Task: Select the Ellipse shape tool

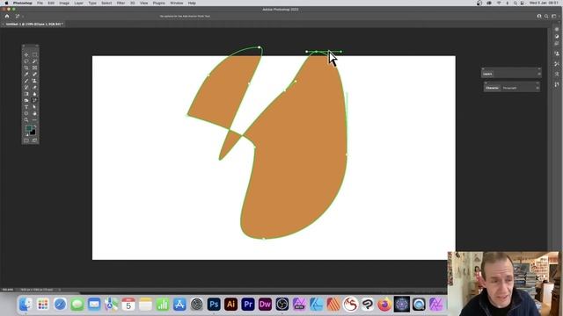Action: point(26,113)
